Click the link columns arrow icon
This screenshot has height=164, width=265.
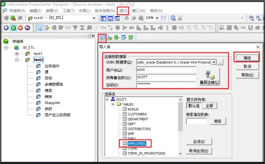click(47, 28)
